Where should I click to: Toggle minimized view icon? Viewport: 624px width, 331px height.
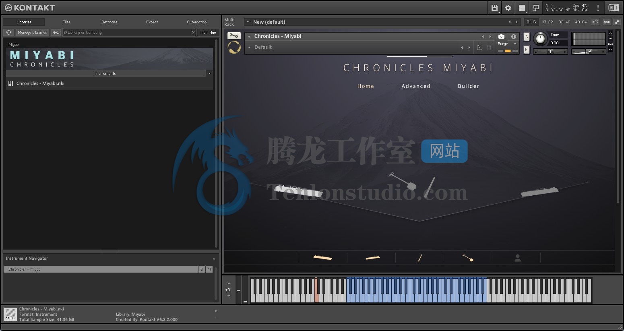point(535,8)
